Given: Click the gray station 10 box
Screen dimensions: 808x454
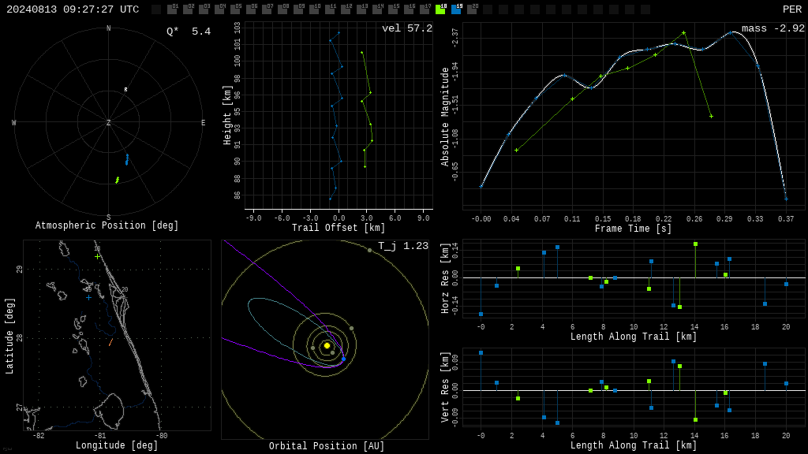Looking at the screenshot, I should [x=314, y=9].
